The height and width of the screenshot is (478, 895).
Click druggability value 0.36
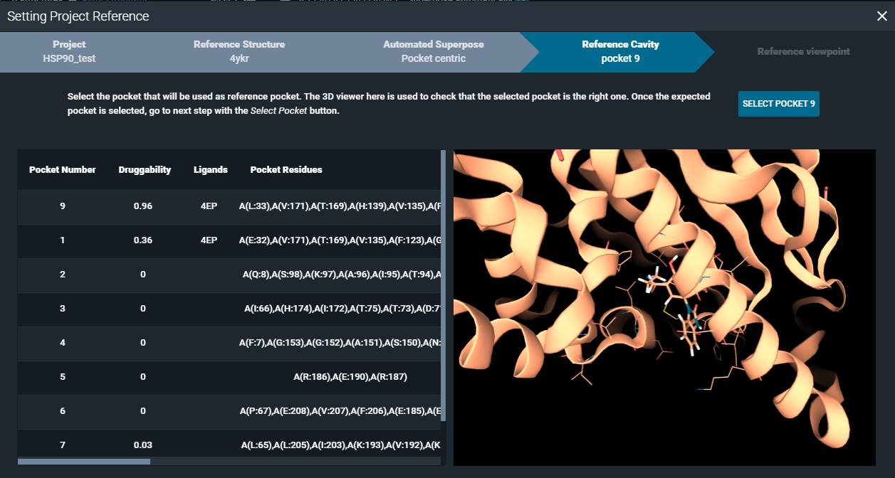click(x=143, y=240)
